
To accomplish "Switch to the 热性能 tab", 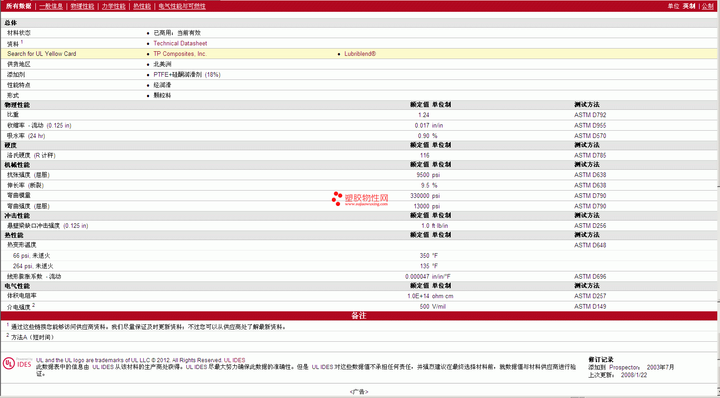I will point(142,6).
